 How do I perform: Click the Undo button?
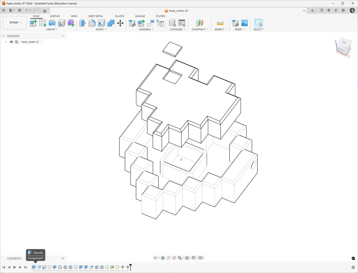click(26, 10)
